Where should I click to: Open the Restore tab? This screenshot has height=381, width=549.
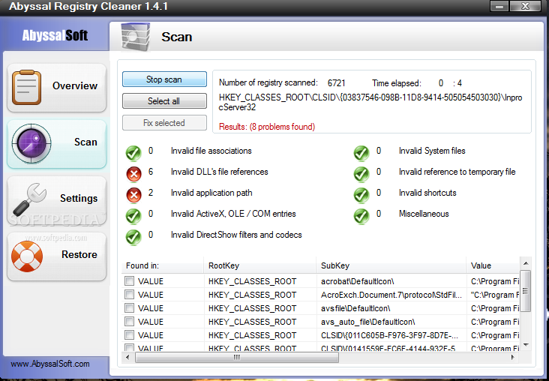(x=57, y=256)
